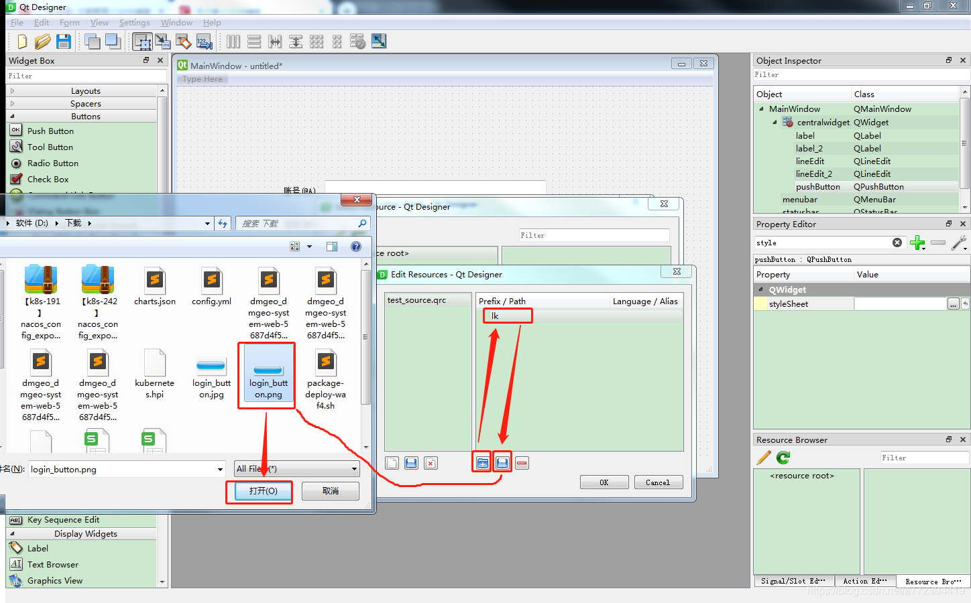Activate Edit Tab Order mode icon

point(205,42)
